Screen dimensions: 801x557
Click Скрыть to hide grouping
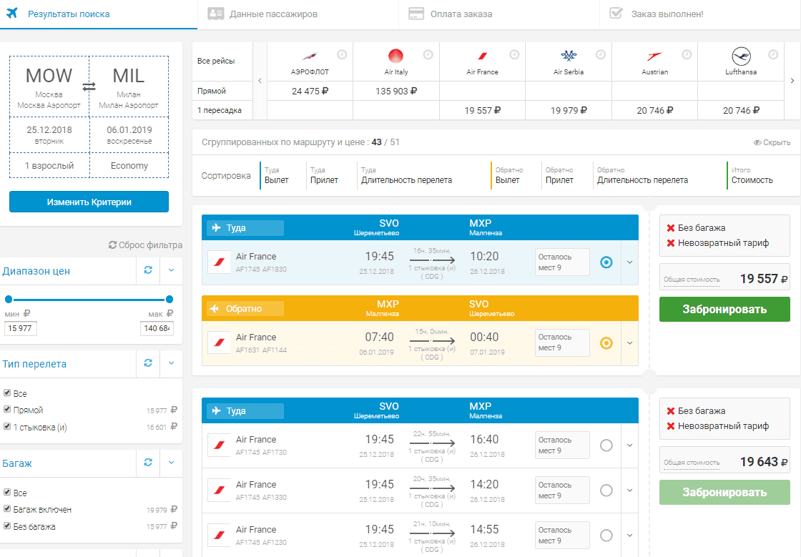click(x=772, y=142)
